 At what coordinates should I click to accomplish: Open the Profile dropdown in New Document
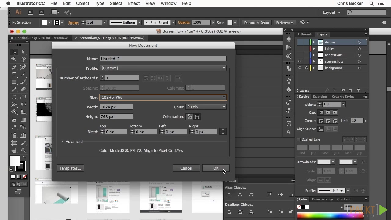coord(163,68)
